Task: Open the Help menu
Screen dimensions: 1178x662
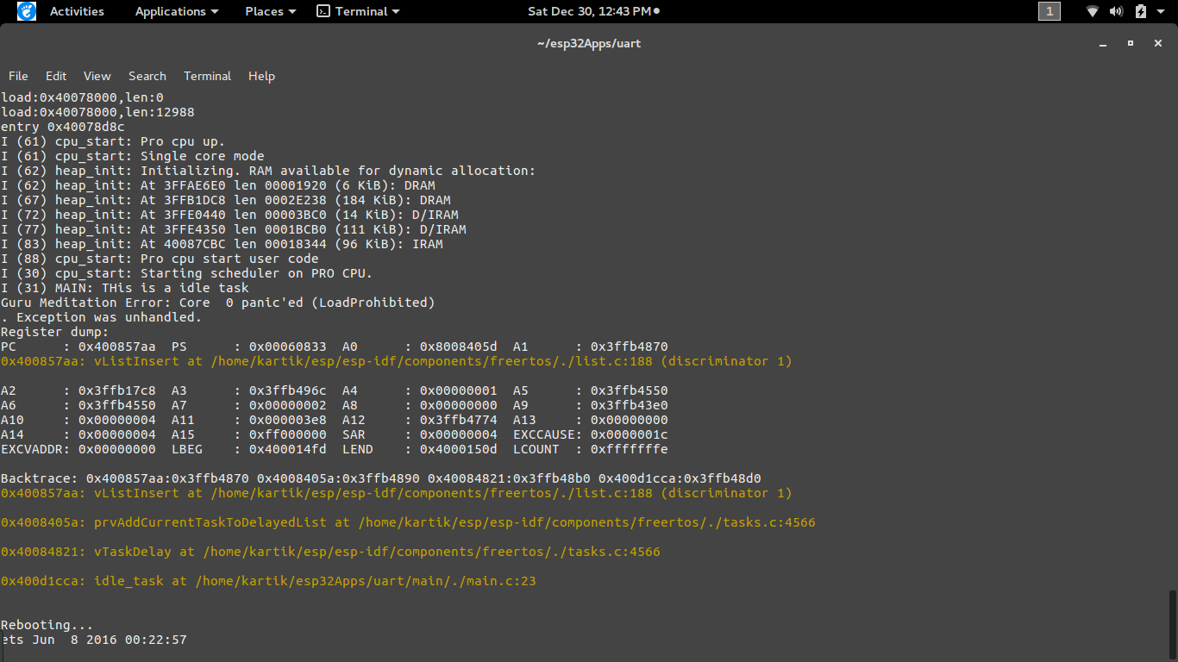Action: tap(261, 76)
